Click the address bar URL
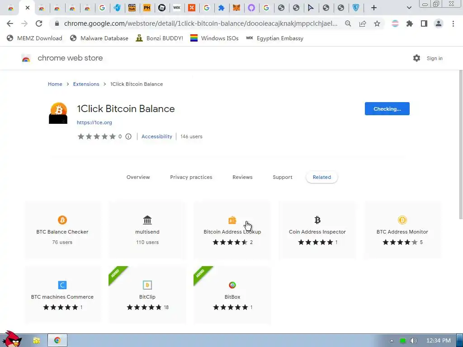Image resolution: width=463 pixels, height=347 pixels. pyautogui.click(x=201, y=23)
